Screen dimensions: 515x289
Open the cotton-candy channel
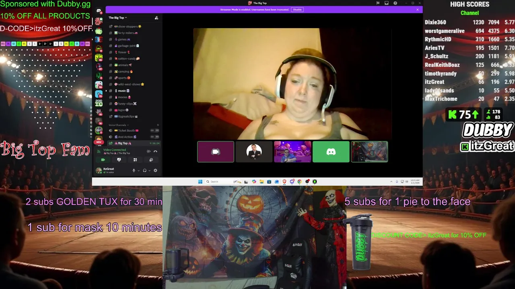tap(128, 59)
